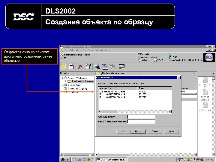The image size is (216, 162).
Task: Click the Back button in Create Account
Action: 124,132
